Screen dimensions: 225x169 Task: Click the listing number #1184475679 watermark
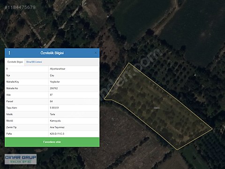pyautogui.click(x=20, y=7)
